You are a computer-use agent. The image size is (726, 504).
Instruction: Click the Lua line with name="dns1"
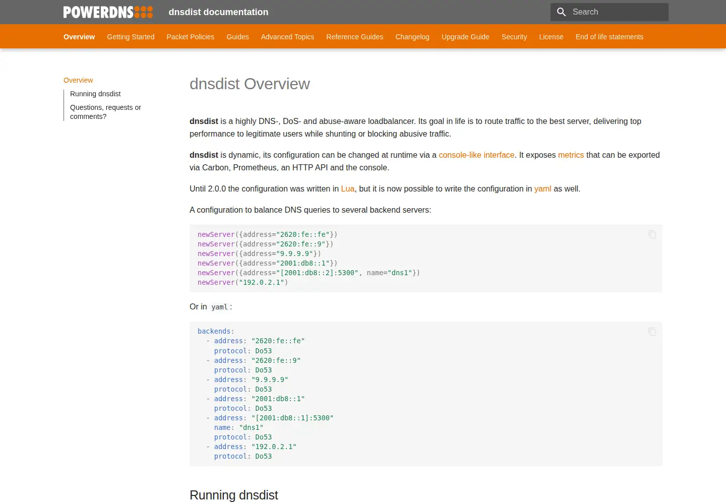[x=309, y=273]
